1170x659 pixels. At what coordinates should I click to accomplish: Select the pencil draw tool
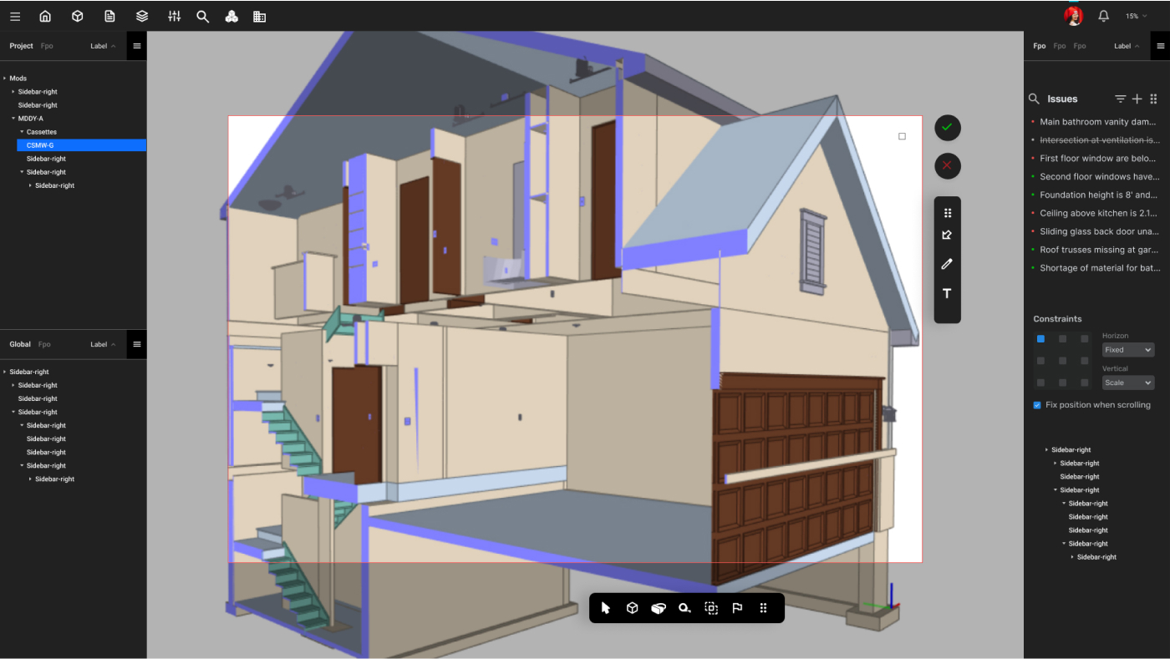[x=947, y=264]
